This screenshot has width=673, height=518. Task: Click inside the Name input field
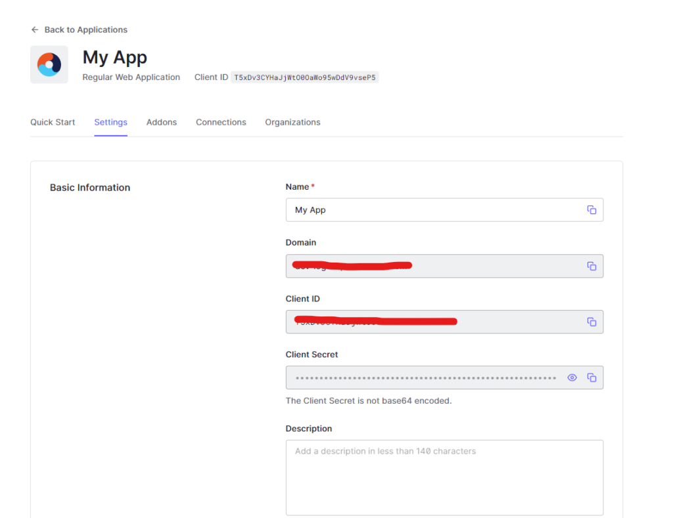[x=427, y=209]
